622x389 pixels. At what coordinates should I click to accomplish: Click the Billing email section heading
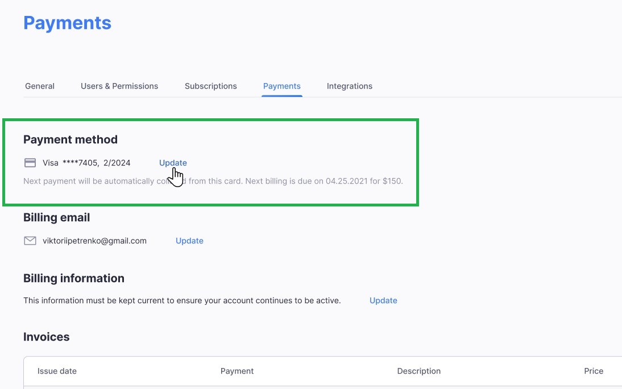click(56, 217)
